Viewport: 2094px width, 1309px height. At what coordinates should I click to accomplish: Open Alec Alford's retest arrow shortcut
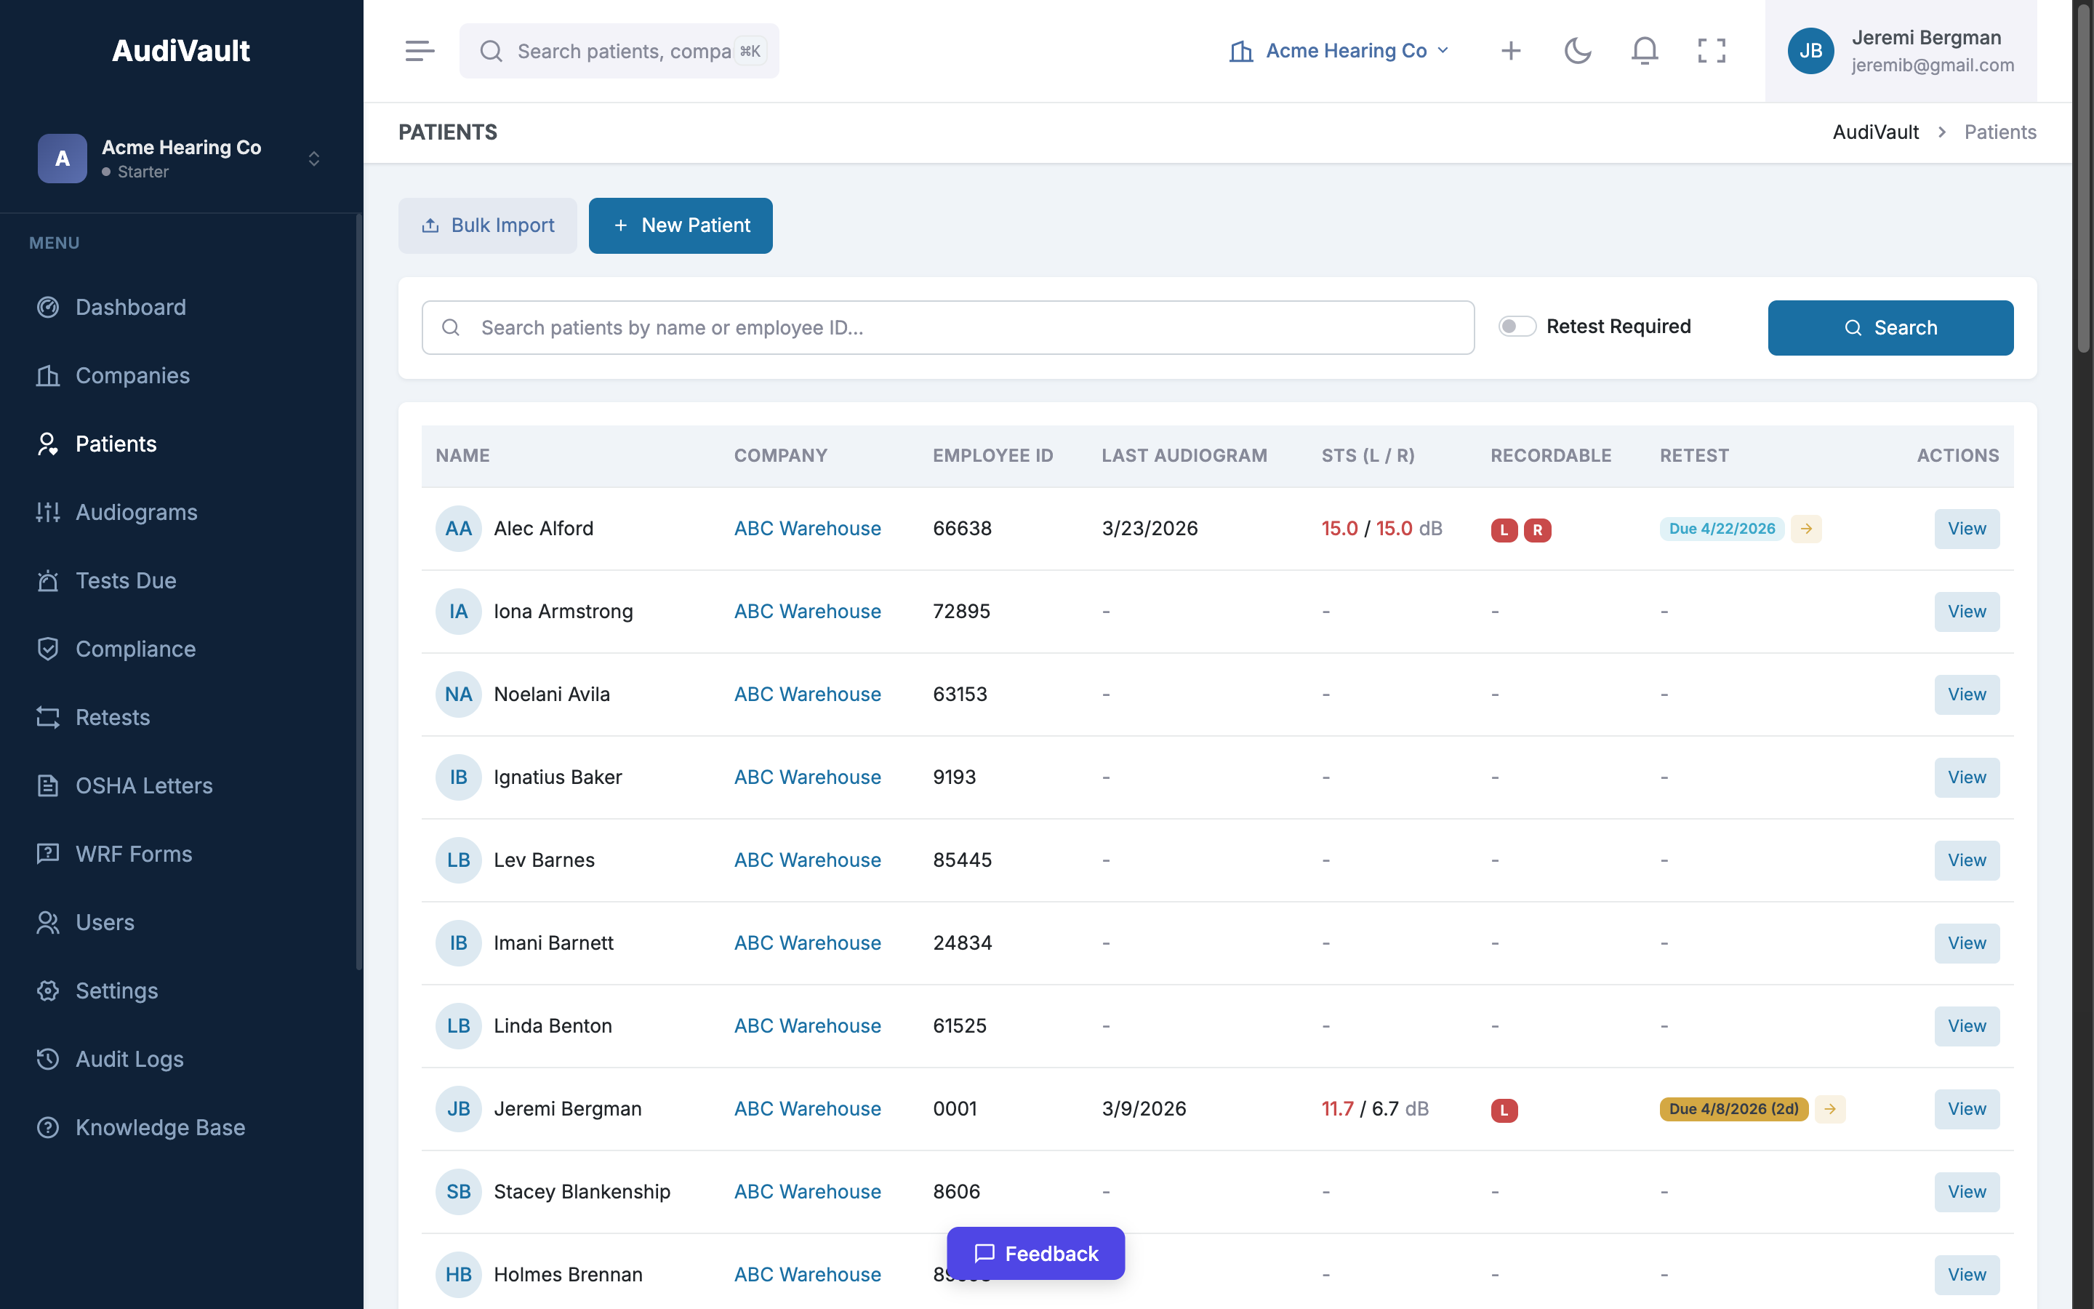(1807, 528)
